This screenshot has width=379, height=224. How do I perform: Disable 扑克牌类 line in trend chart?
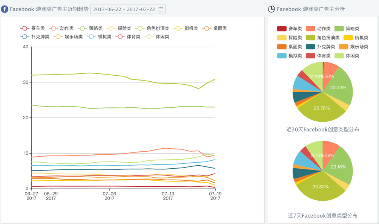pyautogui.click(x=25, y=37)
